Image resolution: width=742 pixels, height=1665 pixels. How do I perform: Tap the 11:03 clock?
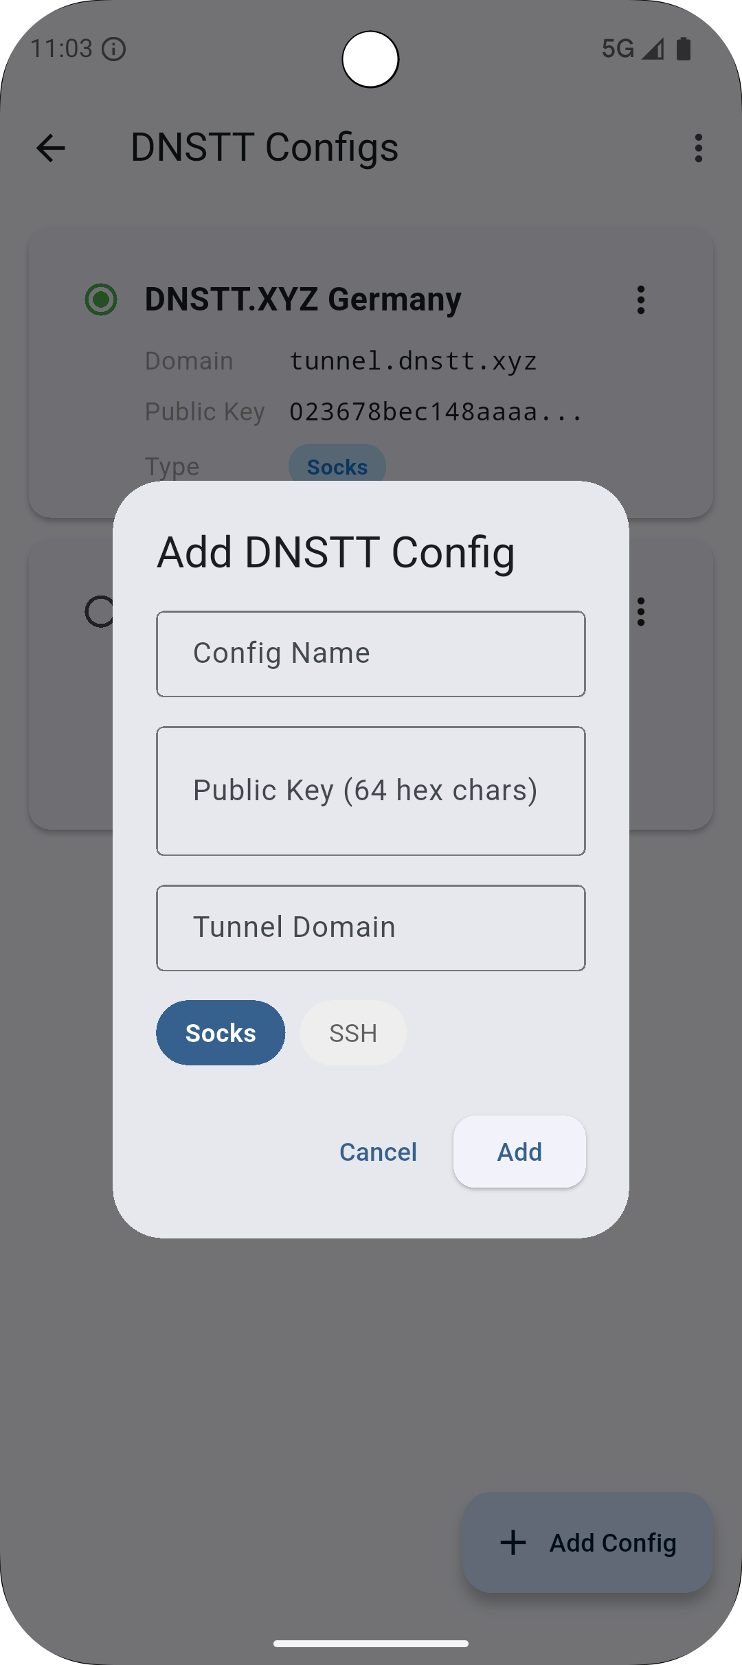coord(61,49)
